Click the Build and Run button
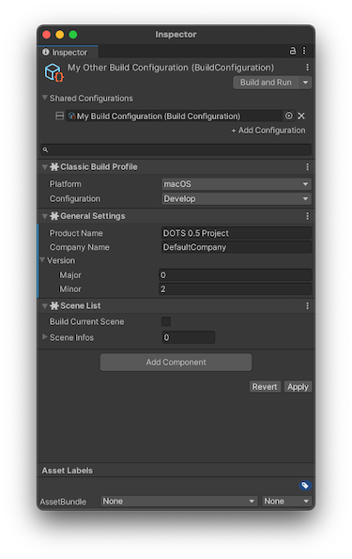Screen dimensions: 352x559 (266, 83)
